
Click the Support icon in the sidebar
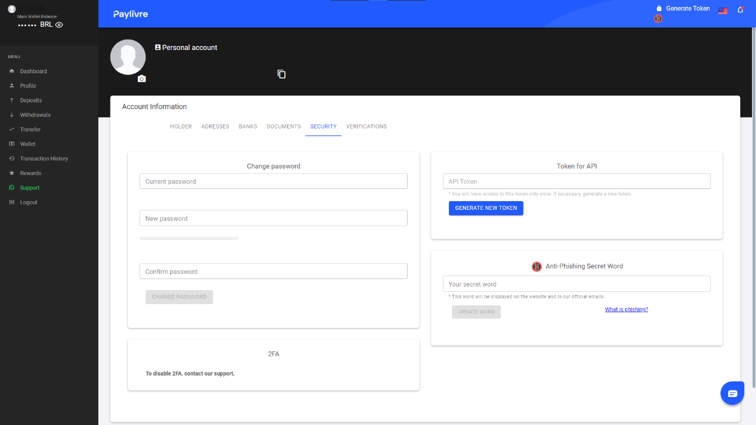pos(12,187)
